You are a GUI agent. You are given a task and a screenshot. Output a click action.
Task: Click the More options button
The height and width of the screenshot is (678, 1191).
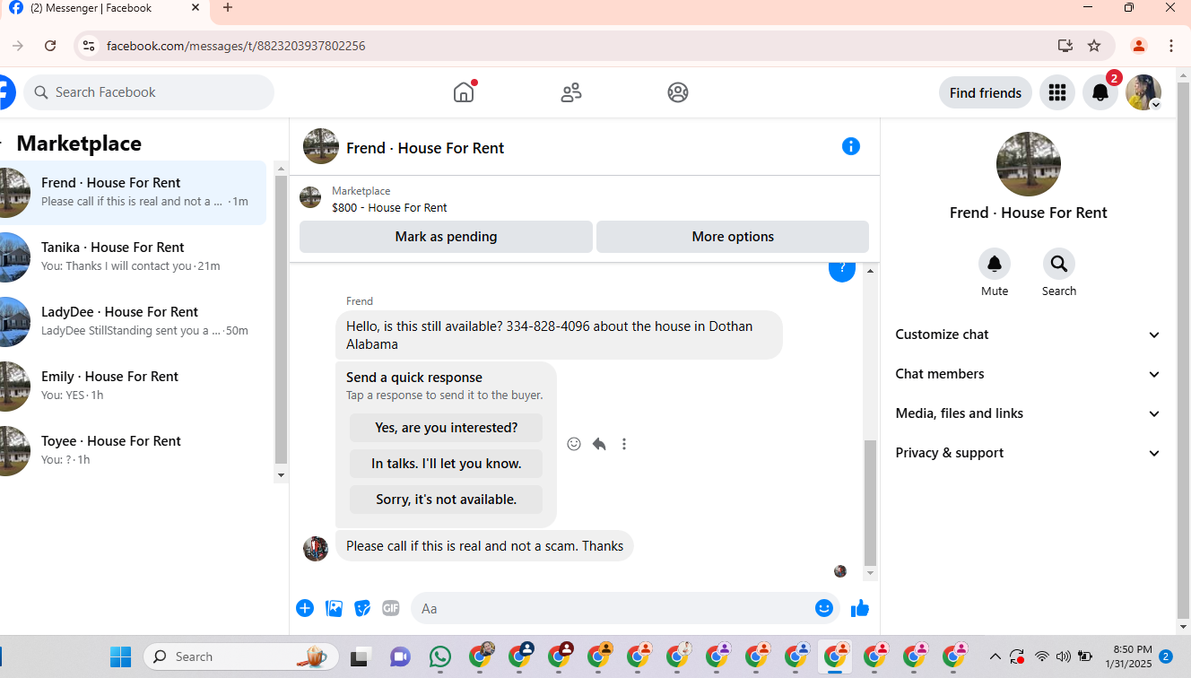click(x=733, y=237)
